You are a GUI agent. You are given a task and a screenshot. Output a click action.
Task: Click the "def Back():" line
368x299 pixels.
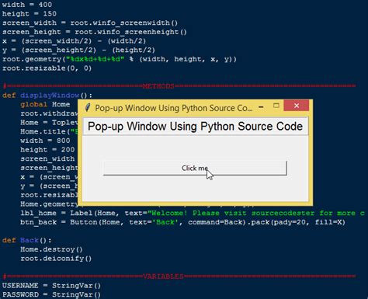pyautogui.click(x=27, y=240)
